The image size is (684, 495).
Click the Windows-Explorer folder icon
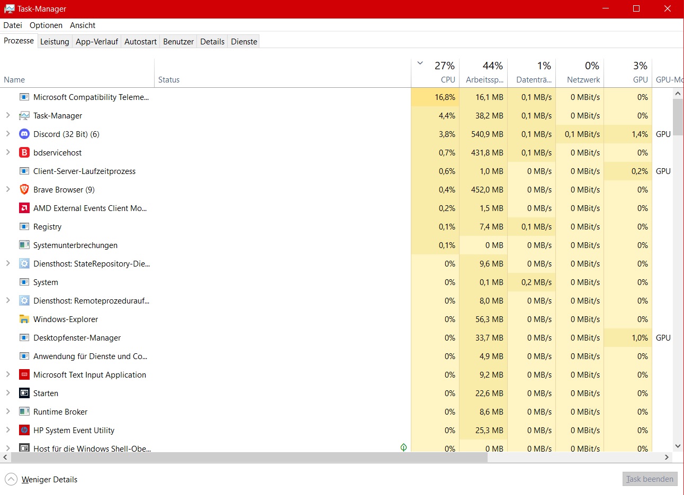[x=24, y=319]
